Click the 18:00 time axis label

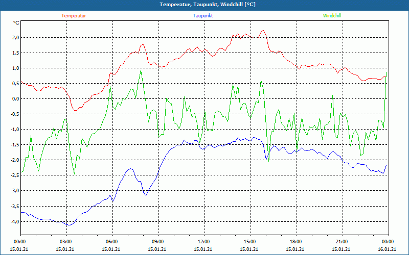click(x=296, y=242)
